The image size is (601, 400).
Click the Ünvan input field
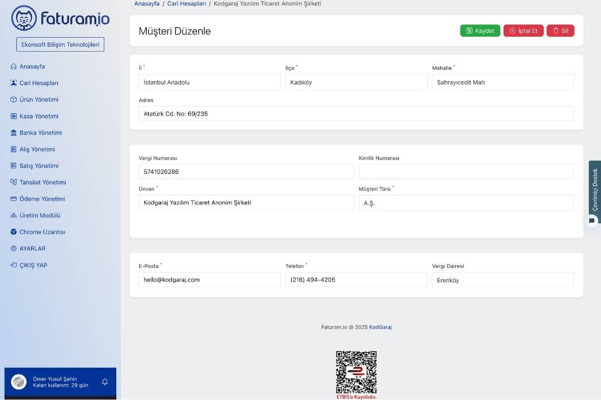(x=247, y=202)
